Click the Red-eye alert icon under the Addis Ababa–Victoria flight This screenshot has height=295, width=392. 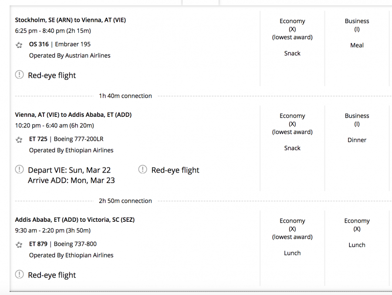coord(19,275)
